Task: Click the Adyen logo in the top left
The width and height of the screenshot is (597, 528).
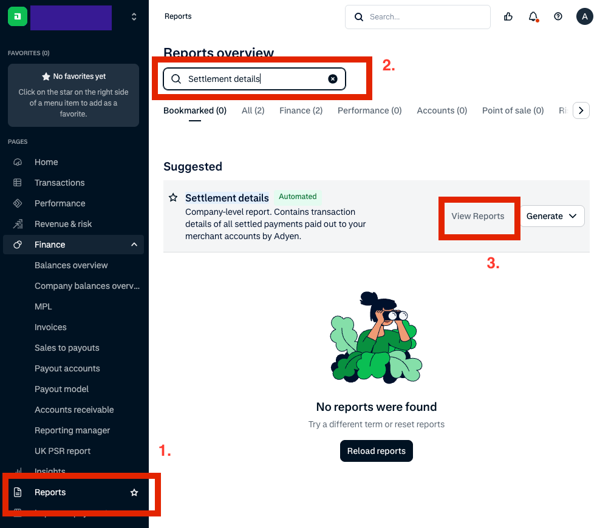Action: click(17, 16)
